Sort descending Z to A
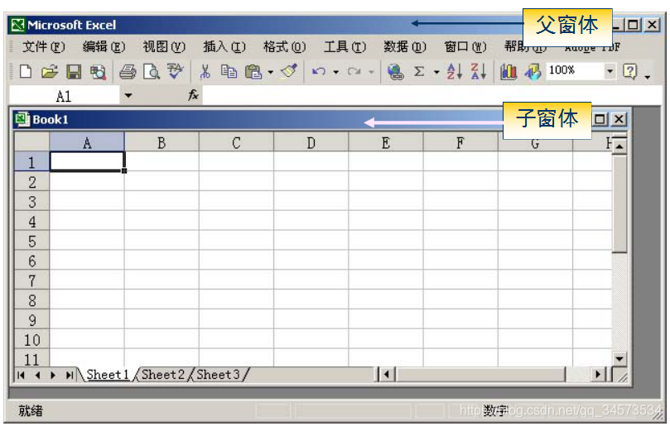Image resolution: width=670 pixels, height=426 pixels. 478,71
